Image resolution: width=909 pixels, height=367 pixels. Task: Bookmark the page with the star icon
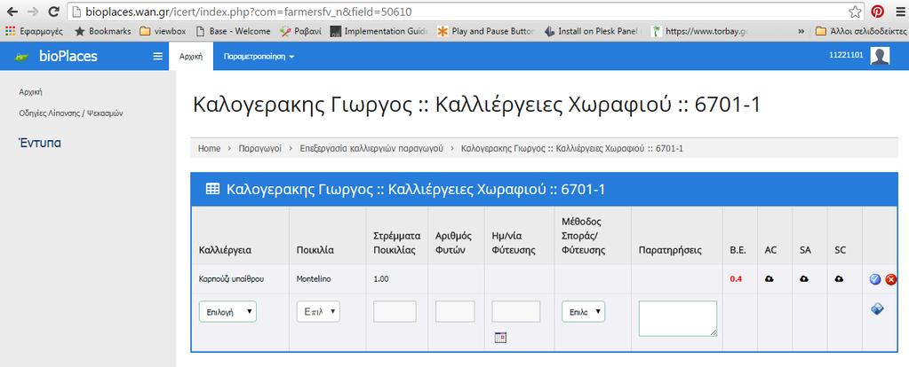point(855,12)
